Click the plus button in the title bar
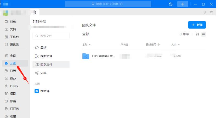This screenshot has height=118, width=222. tap(183, 4)
